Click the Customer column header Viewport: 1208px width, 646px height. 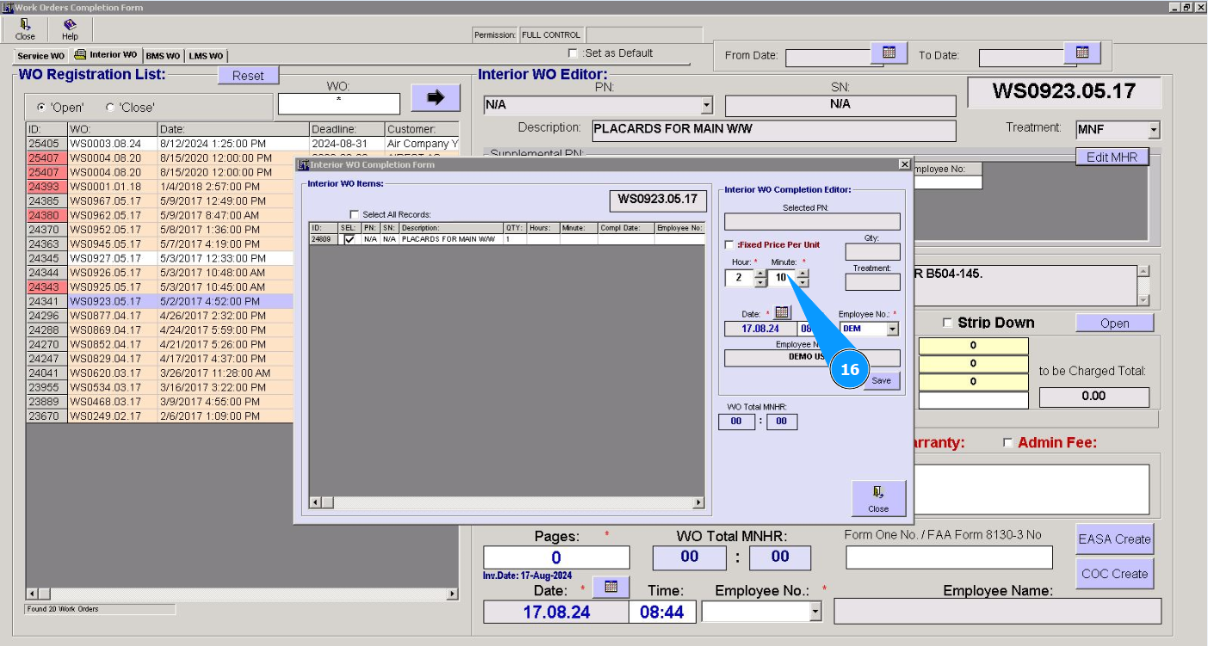click(423, 129)
